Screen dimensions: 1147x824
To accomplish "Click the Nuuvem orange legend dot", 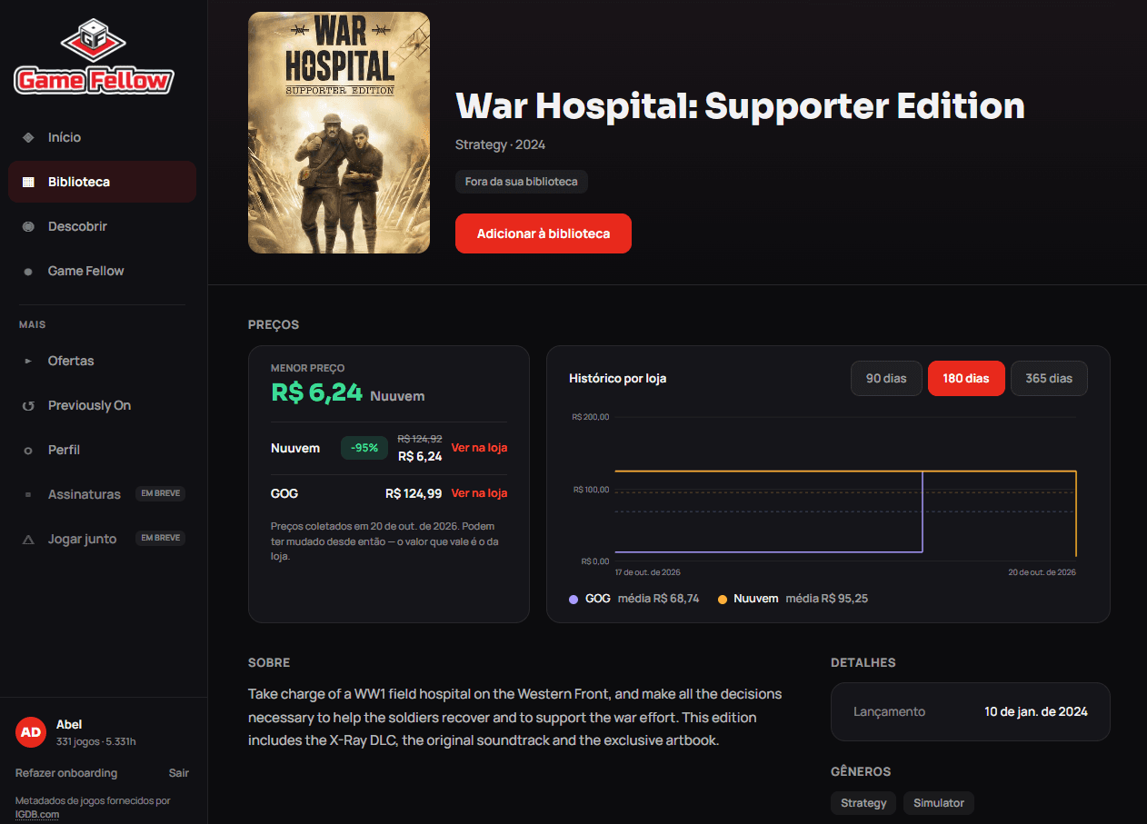I will (723, 600).
